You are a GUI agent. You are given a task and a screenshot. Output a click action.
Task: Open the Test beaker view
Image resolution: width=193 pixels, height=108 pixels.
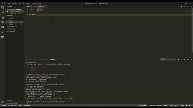2,32
